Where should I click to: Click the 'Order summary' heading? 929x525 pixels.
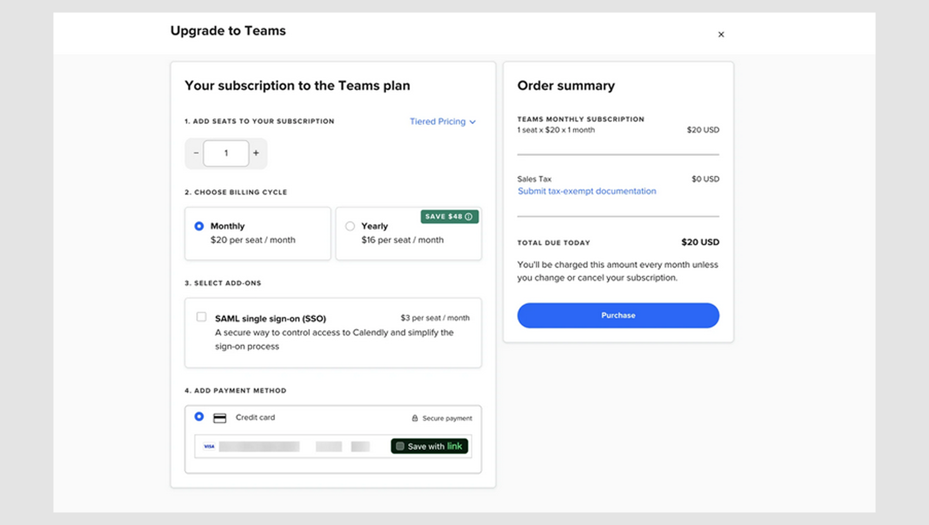coord(566,85)
